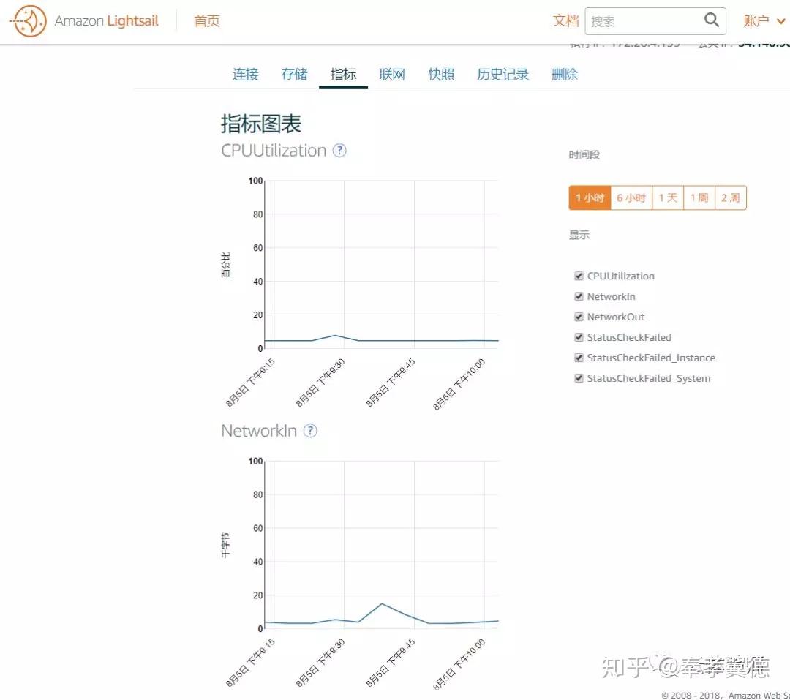Open CPUUtilization help question mark
Viewport: 790px width, 700px height.
(x=339, y=150)
